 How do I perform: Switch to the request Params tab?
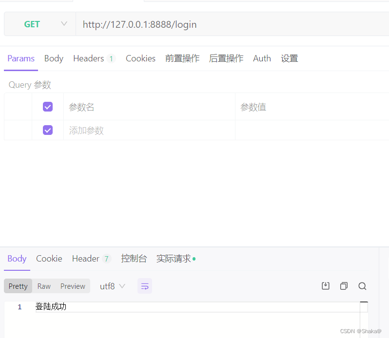click(x=21, y=58)
